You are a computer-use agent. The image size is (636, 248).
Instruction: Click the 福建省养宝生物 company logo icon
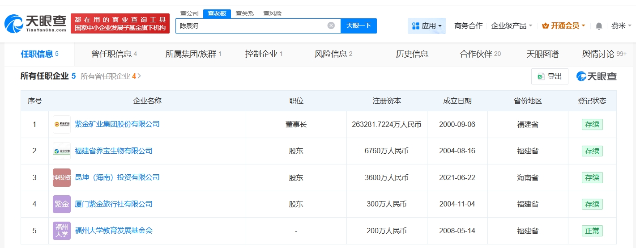pyautogui.click(x=62, y=151)
